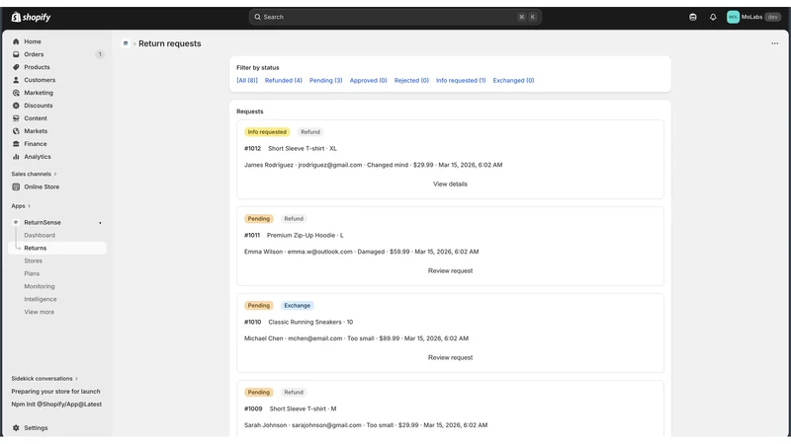Expand Sidekick conversations chevron
The height and width of the screenshot is (444, 791).
(x=76, y=379)
